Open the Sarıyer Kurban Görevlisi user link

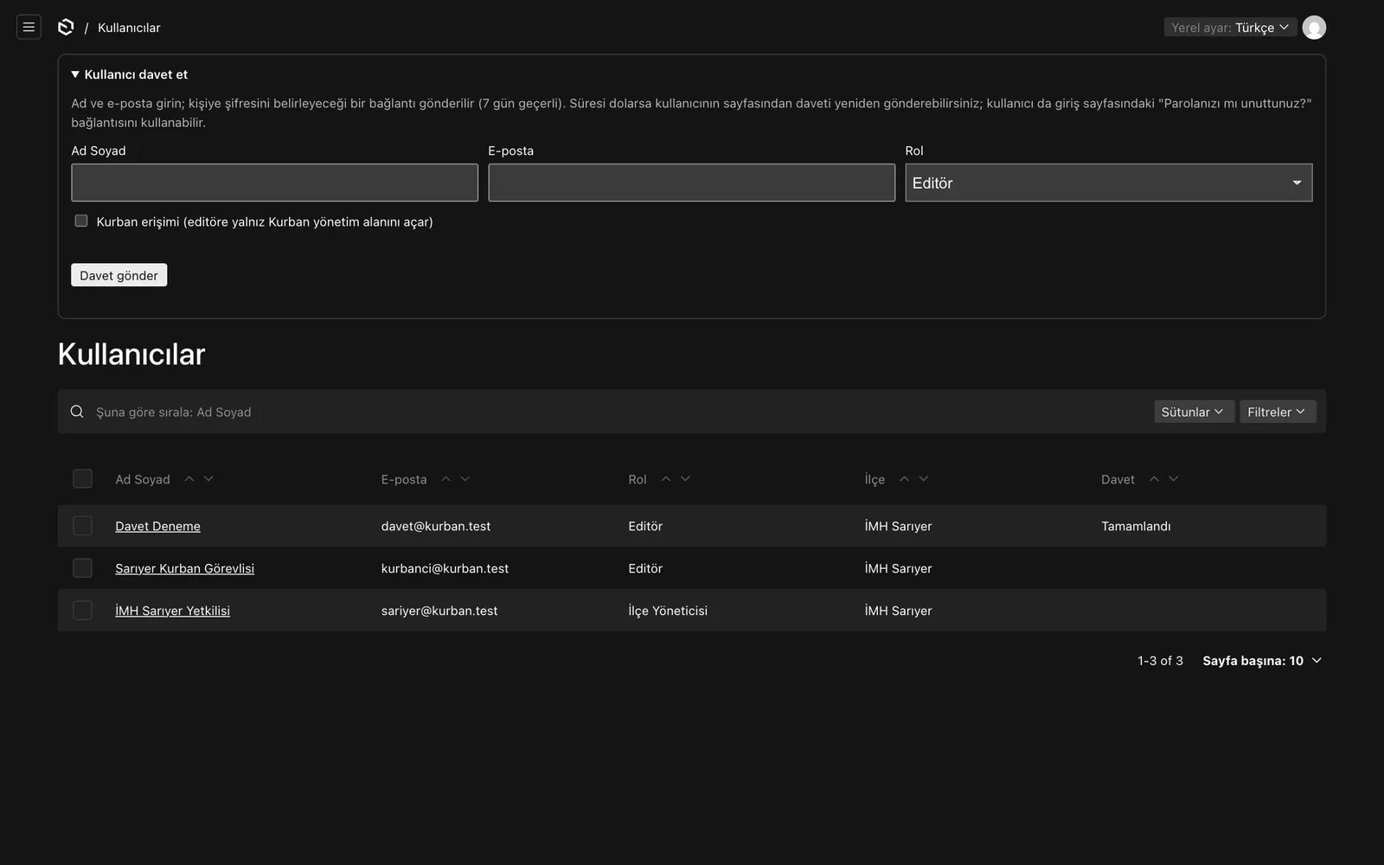[x=184, y=568]
